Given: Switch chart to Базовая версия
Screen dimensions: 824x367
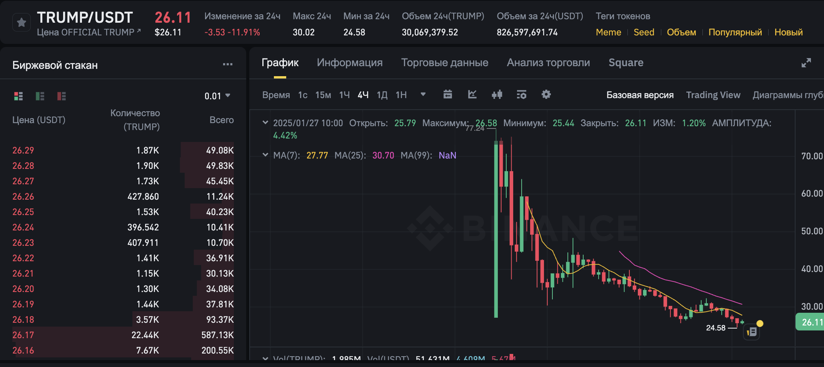Looking at the screenshot, I should [x=640, y=95].
